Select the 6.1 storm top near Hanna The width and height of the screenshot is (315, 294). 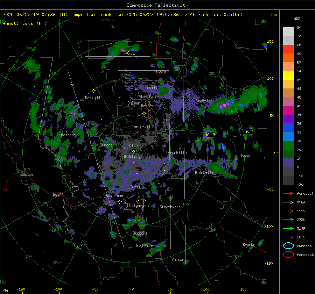(250, 132)
